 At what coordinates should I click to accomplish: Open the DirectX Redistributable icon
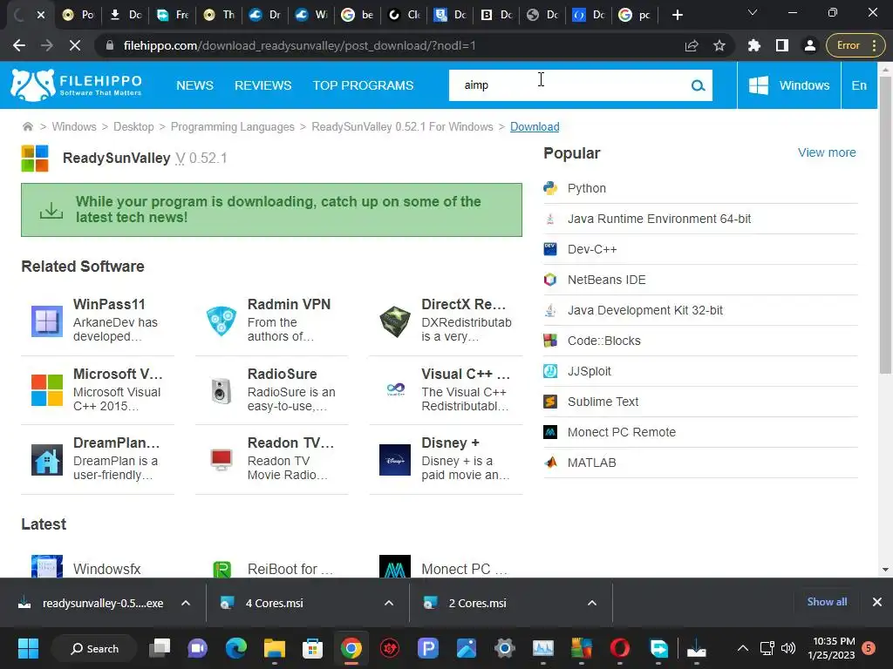pos(395,321)
